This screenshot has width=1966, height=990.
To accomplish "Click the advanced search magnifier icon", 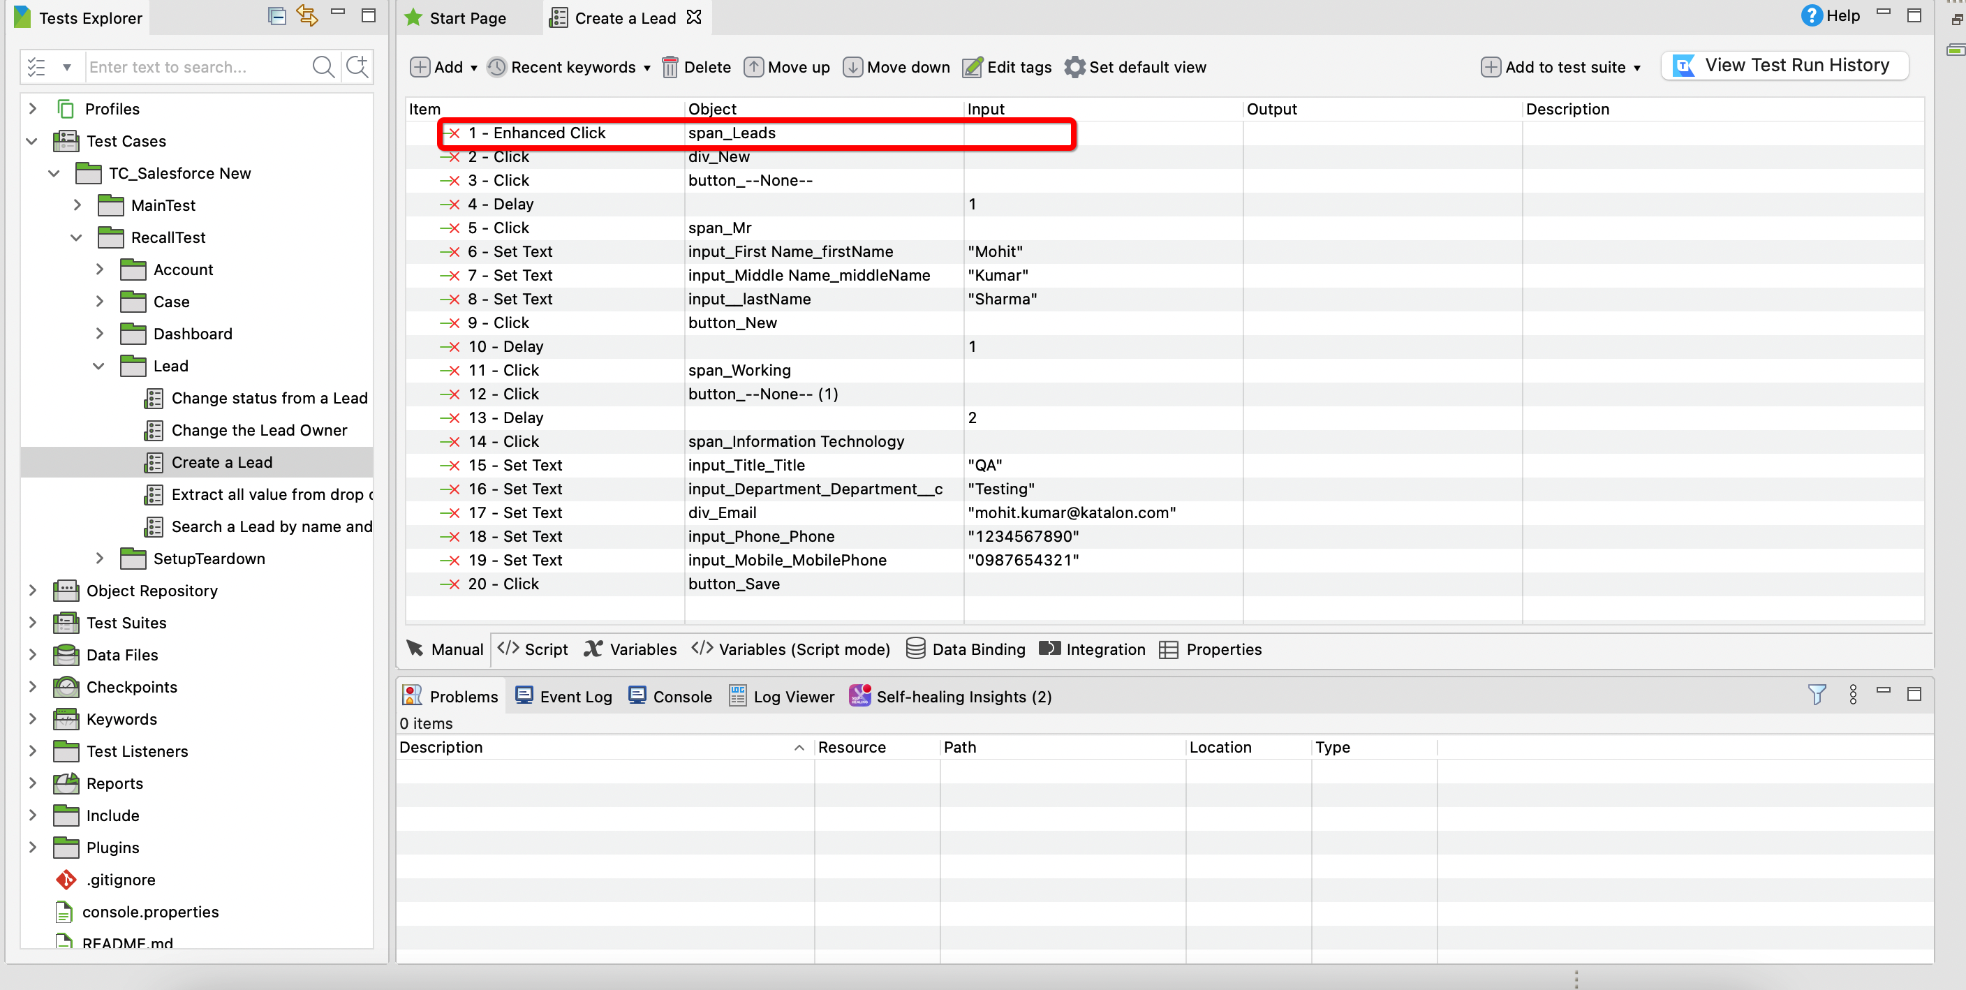I will click(x=357, y=67).
